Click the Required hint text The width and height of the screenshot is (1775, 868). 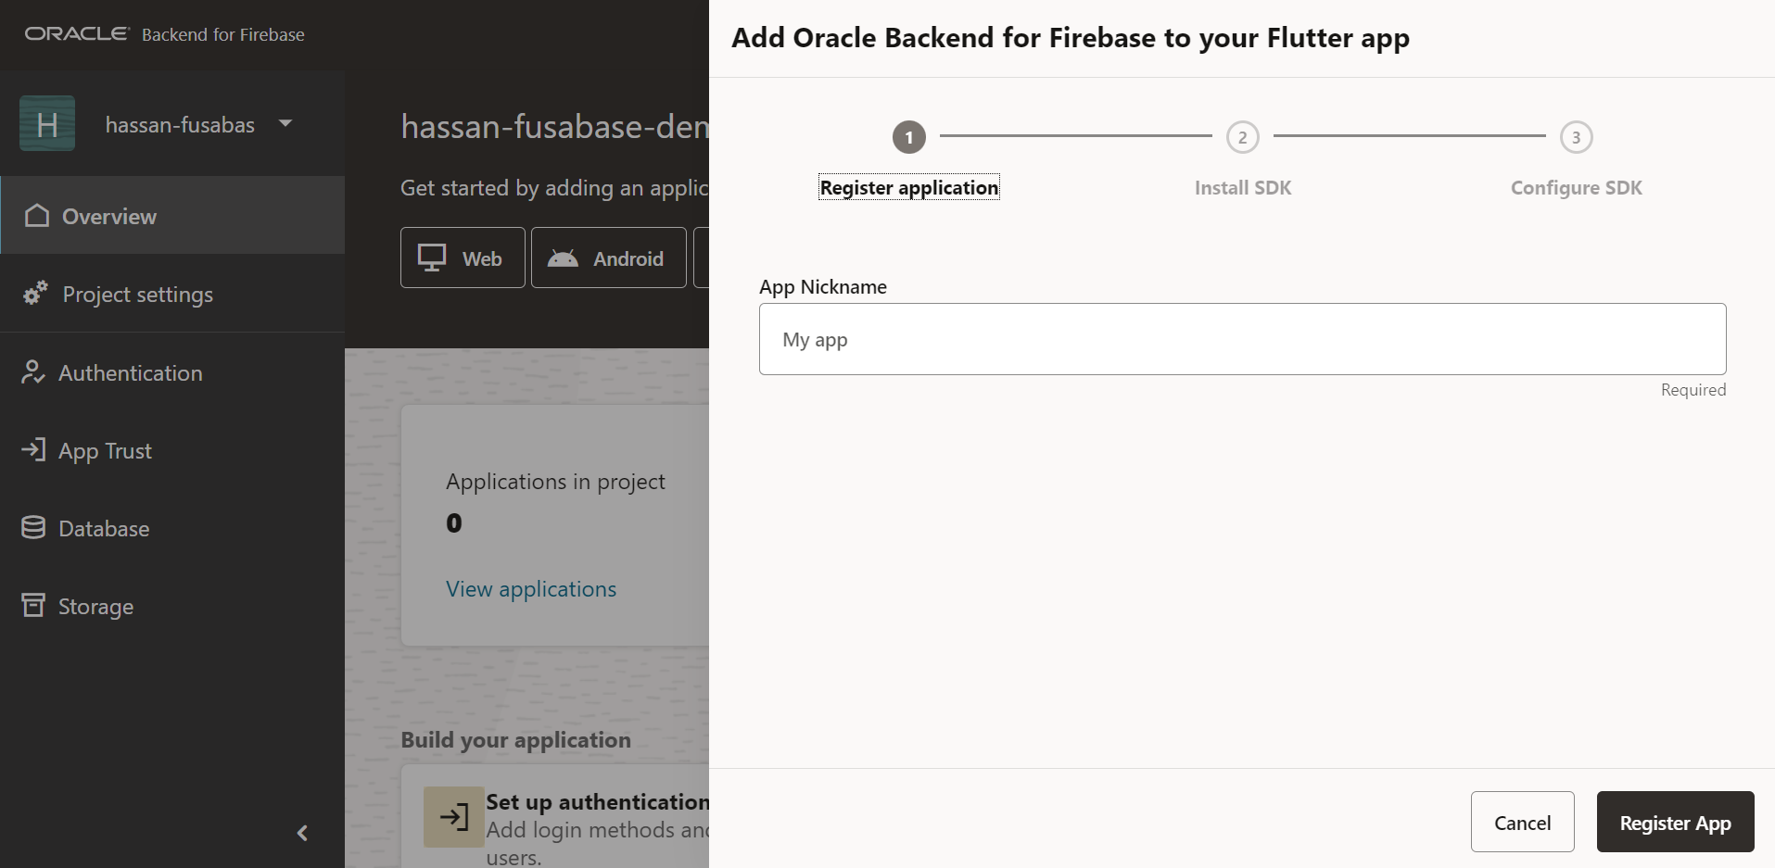(x=1693, y=390)
